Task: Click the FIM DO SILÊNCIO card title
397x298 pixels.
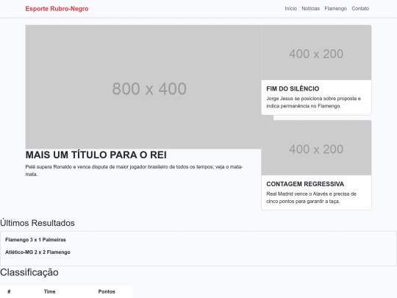Action: tap(293, 89)
